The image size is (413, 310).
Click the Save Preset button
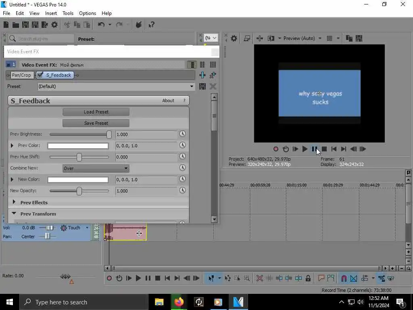coord(96,123)
